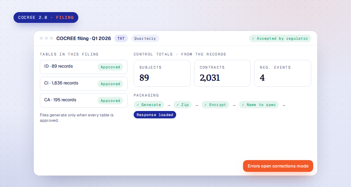The width and height of the screenshot is (351, 187).
Task: Click the COCREE filing Q1 2026 title
Action: pyautogui.click(x=83, y=38)
